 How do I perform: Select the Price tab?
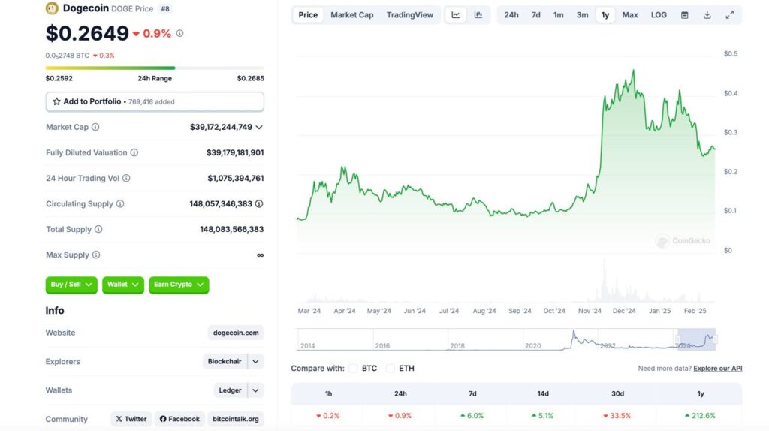pyautogui.click(x=308, y=15)
